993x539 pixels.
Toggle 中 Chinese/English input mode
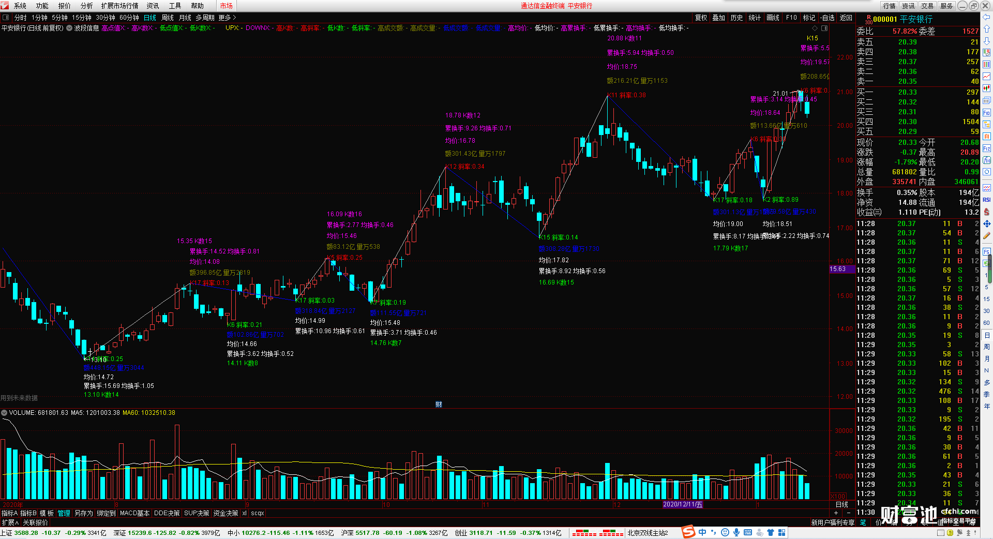(702, 532)
